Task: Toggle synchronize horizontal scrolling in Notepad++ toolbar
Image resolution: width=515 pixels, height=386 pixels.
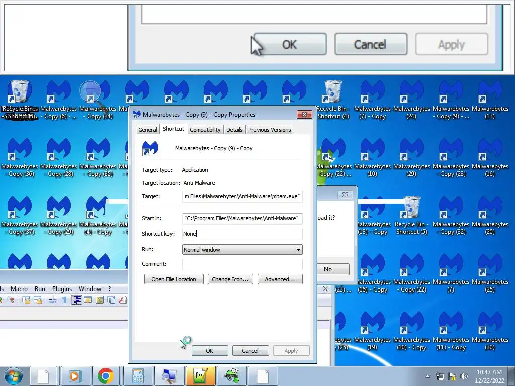Action: (38, 300)
